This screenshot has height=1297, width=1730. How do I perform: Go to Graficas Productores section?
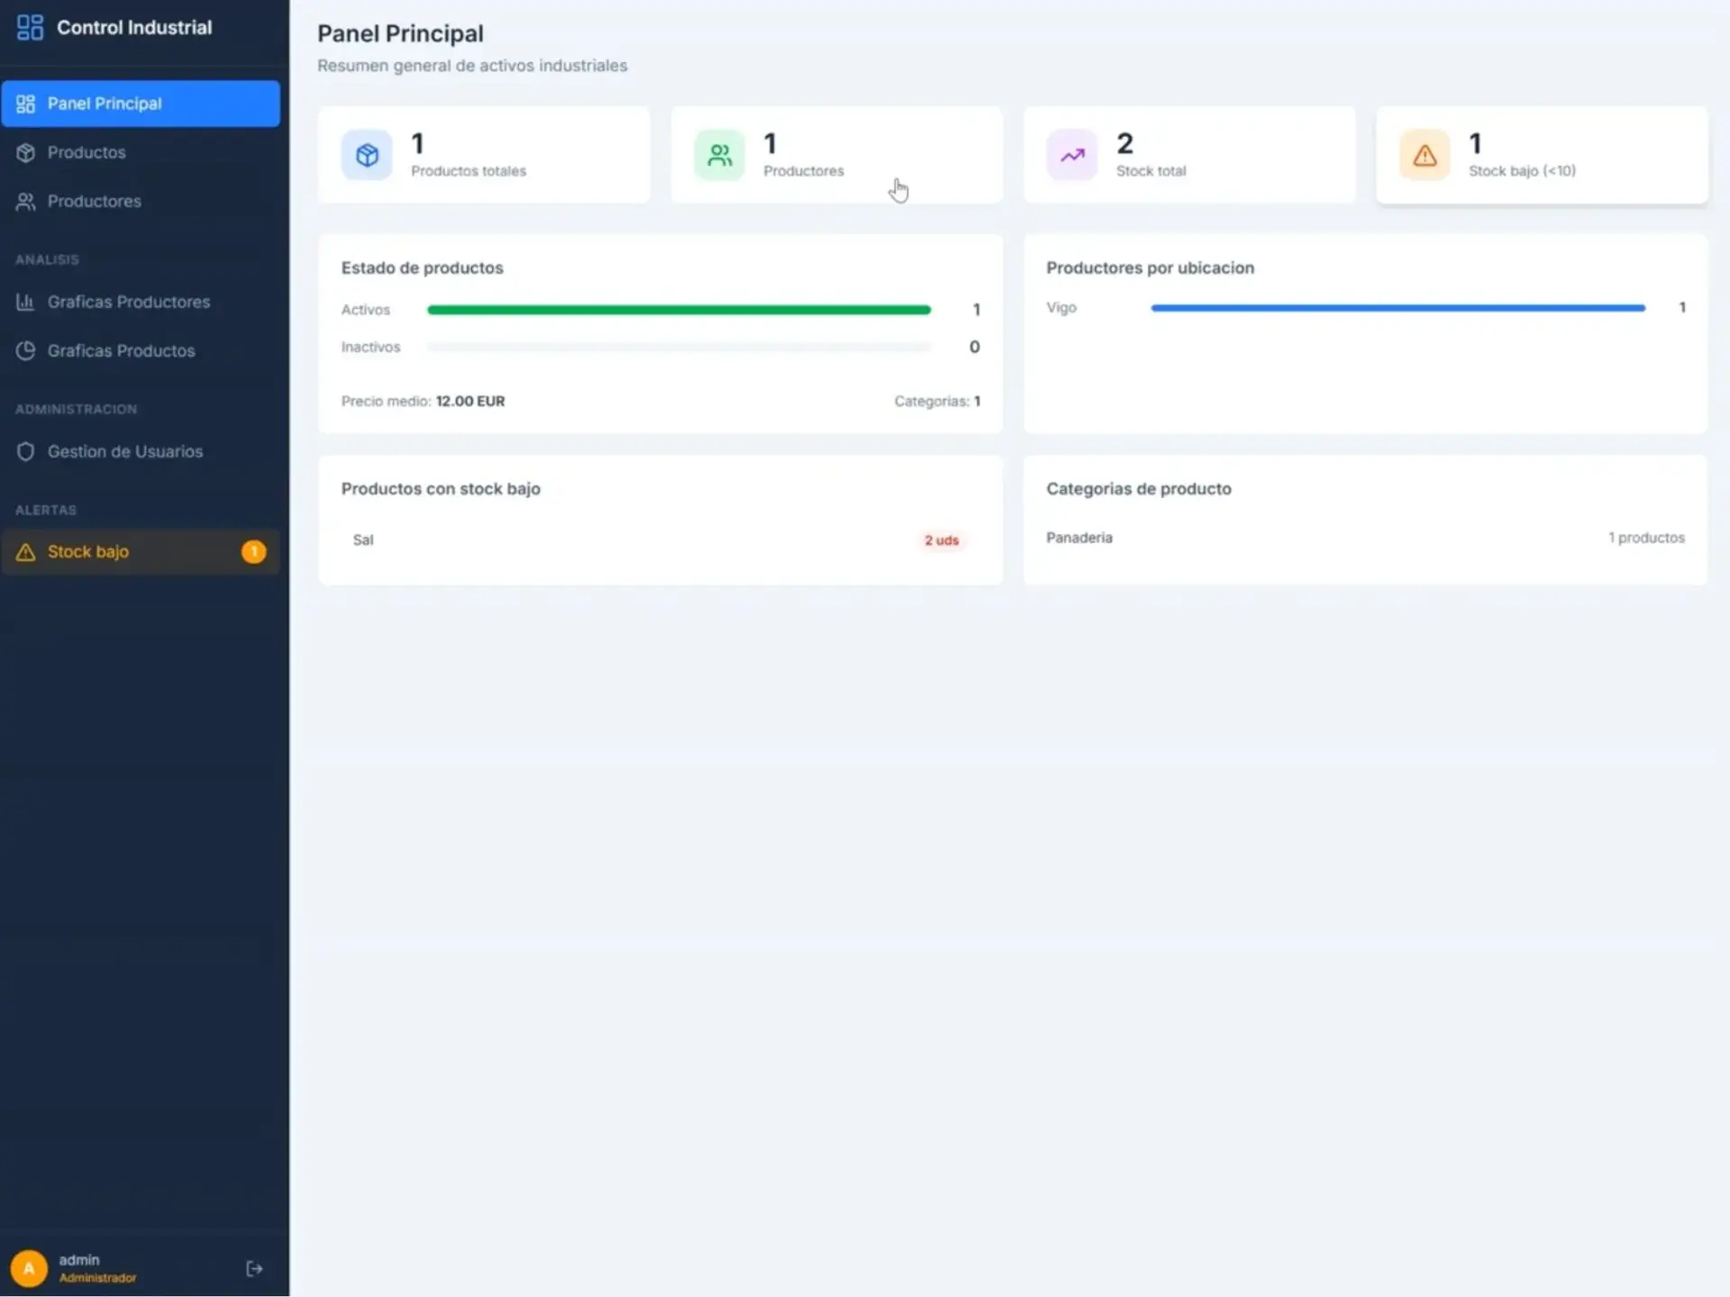pos(128,302)
